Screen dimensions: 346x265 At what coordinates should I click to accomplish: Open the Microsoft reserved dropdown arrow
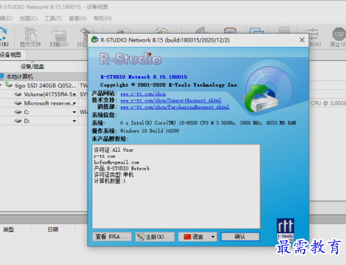pyautogui.click(x=74, y=103)
